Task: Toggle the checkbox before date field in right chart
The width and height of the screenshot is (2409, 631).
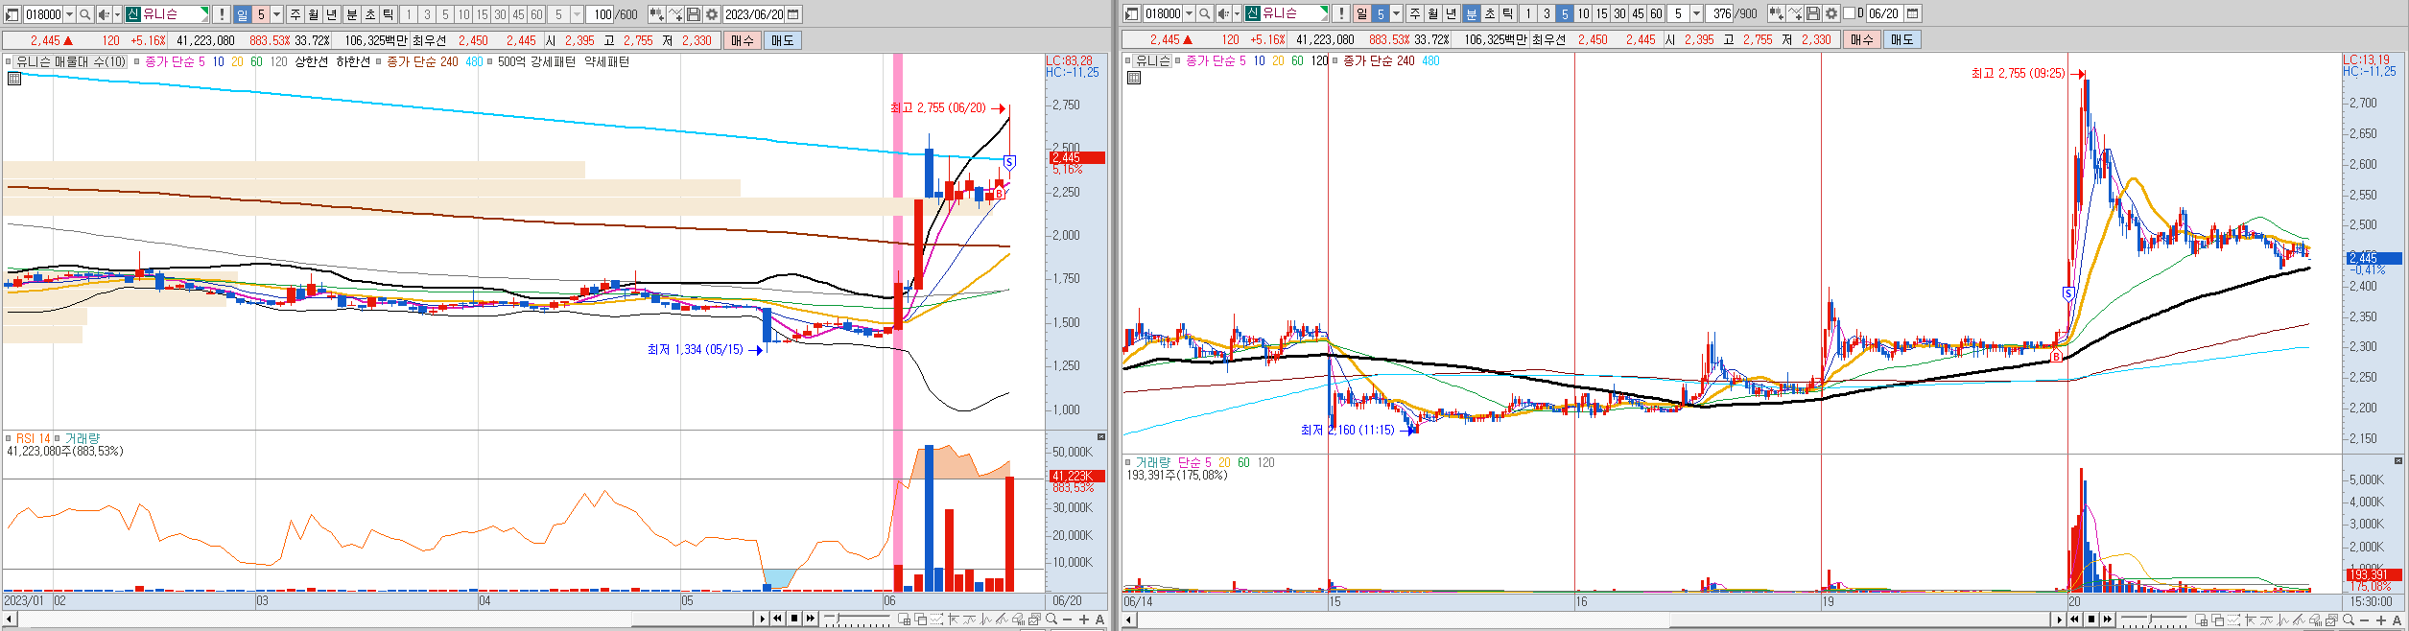Action: [x=1849, y=13]
